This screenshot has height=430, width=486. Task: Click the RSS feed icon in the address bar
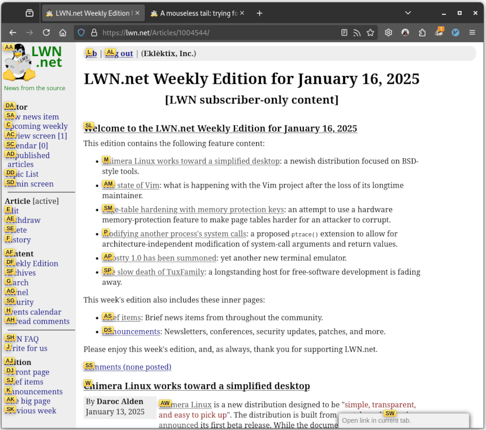[357, 33]
